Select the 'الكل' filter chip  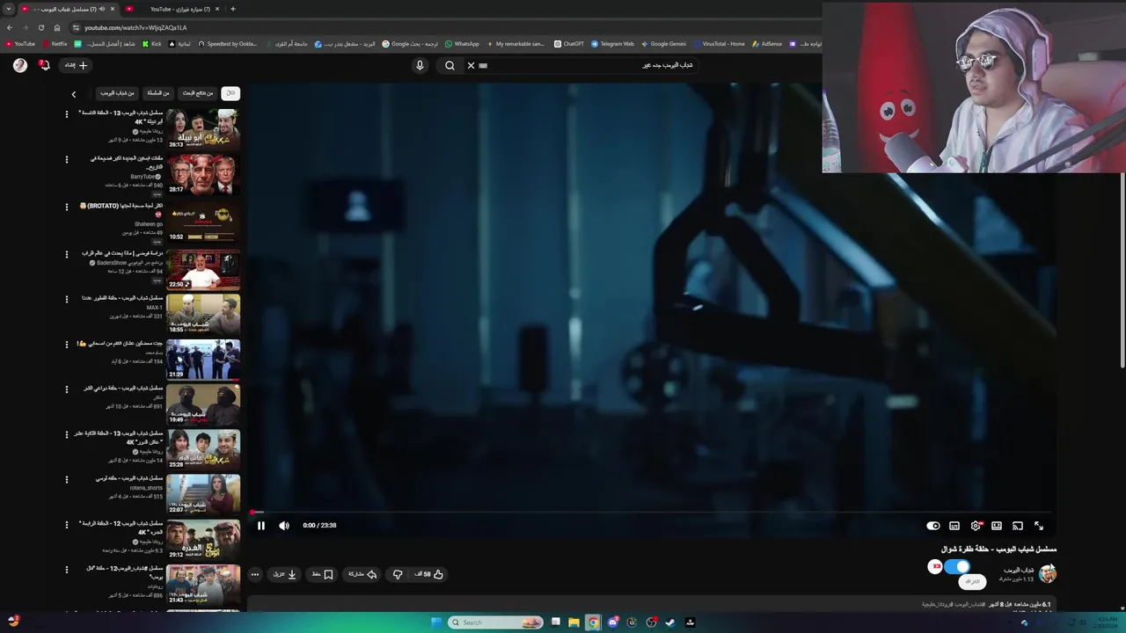[230, 93]
